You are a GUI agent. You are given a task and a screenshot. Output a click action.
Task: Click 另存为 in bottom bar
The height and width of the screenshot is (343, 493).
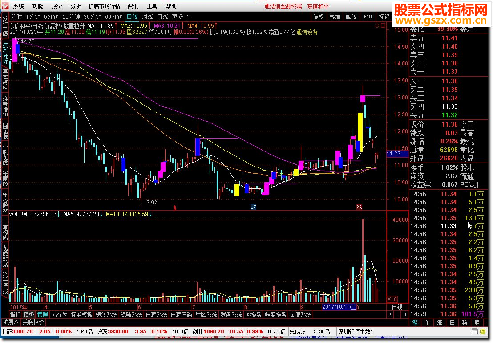[59, 314]
